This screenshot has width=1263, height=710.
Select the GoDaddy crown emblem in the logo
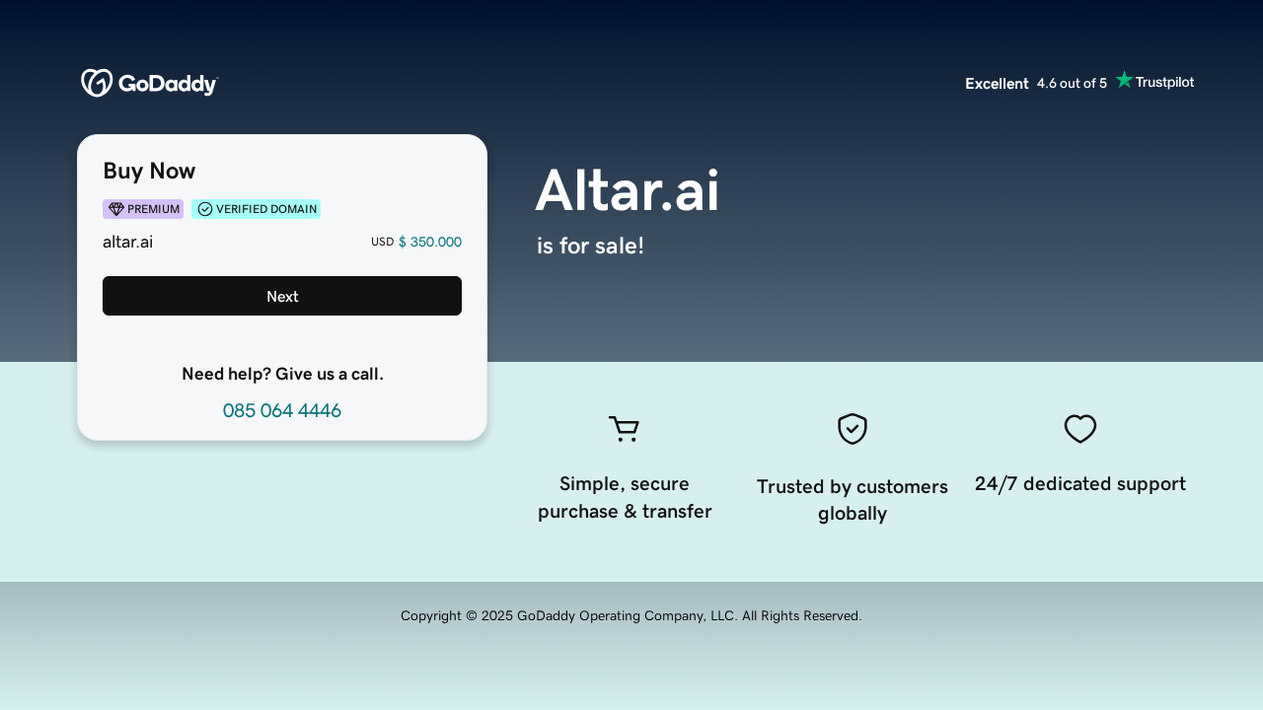(96, 82)
